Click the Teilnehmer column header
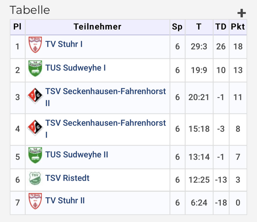Screen dimensions: 257x222 pyautogui.click(x=98, y=27)
